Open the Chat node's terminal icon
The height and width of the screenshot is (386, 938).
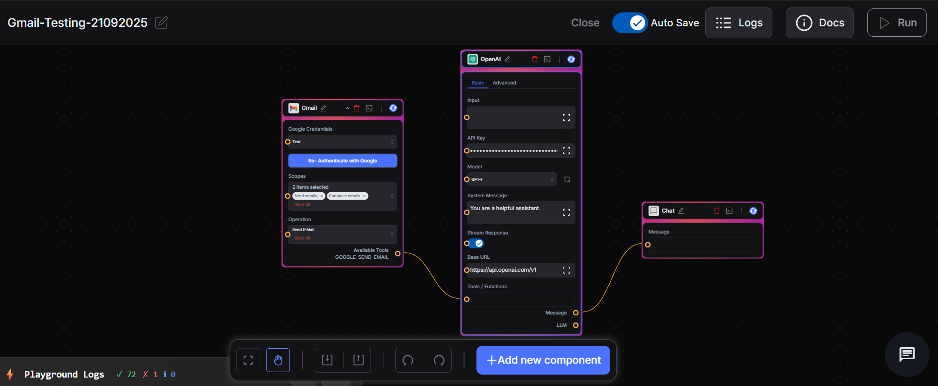(729, 211)
